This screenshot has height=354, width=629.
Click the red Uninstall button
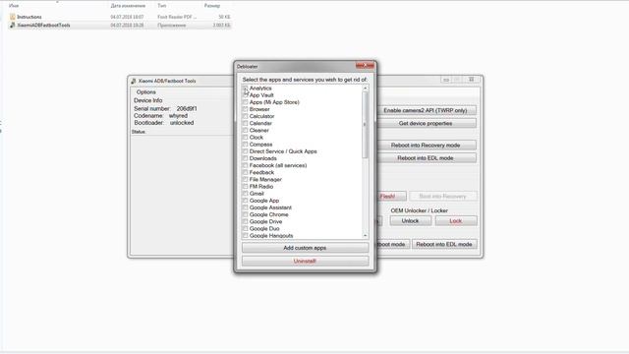point(305,262)
